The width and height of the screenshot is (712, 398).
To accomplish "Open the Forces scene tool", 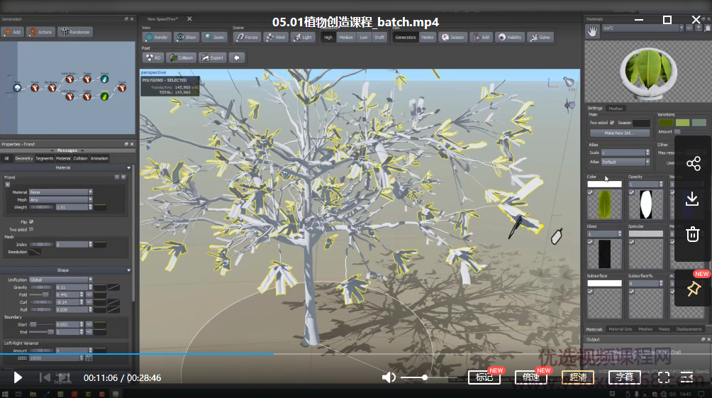I will (247, 37).
